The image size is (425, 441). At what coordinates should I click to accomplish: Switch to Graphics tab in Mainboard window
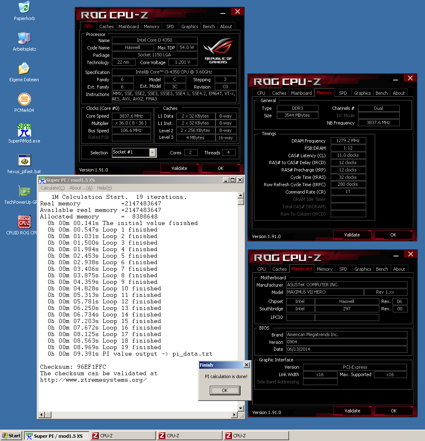click(x=363, y=269)
